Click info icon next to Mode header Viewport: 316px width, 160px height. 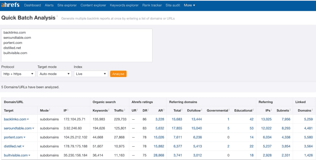coord(50,110)
